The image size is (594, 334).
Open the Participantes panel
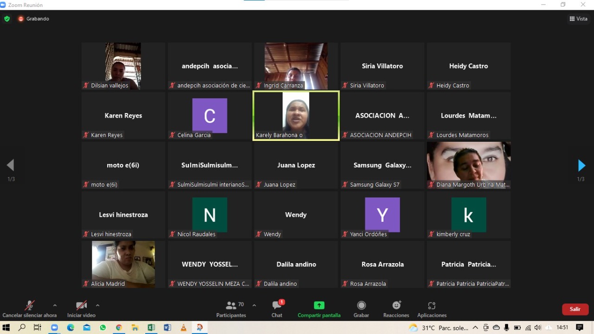(x=231, y=309)
